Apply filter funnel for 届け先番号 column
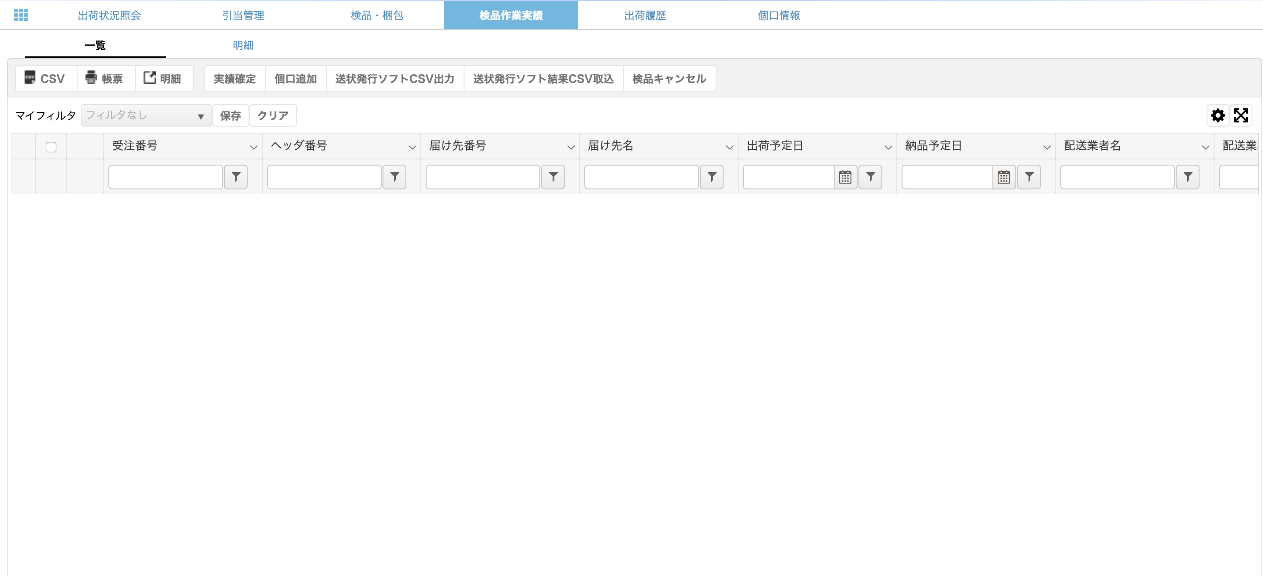Viewport: 1263px width, 576px height. pyautogui.click(x=553, y=177)
